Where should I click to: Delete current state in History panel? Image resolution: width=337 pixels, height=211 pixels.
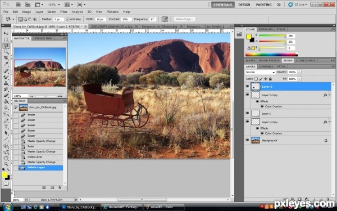click(60, 188)
